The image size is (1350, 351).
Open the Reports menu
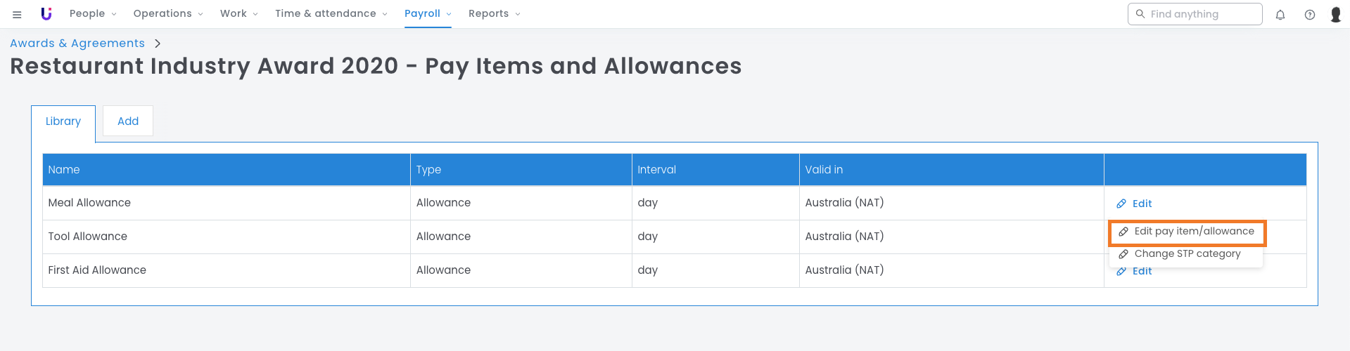pos(494,14)
